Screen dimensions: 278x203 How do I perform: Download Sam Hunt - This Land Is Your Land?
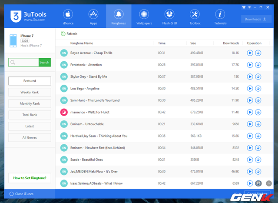[x=258, y=100]
